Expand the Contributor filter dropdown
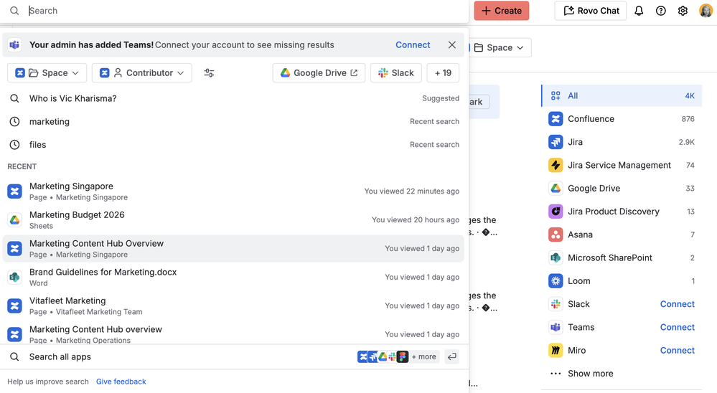717x393 pixels. click(142, 73)
